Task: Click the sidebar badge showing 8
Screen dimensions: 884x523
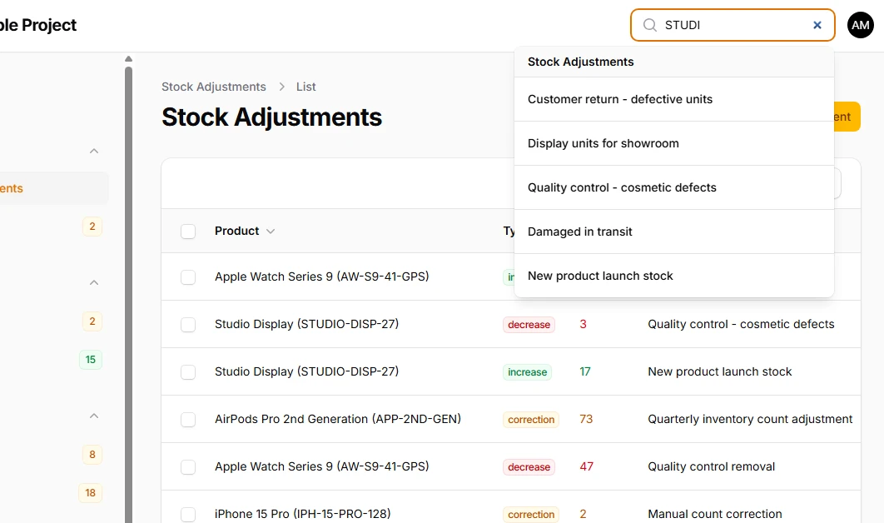Action: [x=92, y=454]
